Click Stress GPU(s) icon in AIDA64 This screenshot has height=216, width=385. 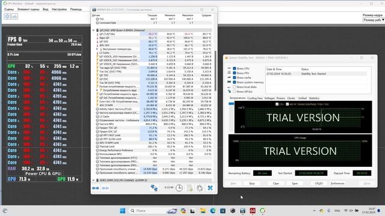coord(229,91)
